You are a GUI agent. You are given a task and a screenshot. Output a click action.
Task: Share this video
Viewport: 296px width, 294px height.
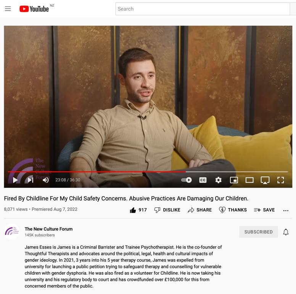(200, 210)
